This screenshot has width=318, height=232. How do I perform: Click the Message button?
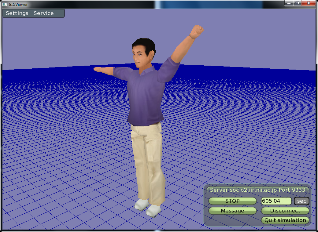(x=232, y=211)
